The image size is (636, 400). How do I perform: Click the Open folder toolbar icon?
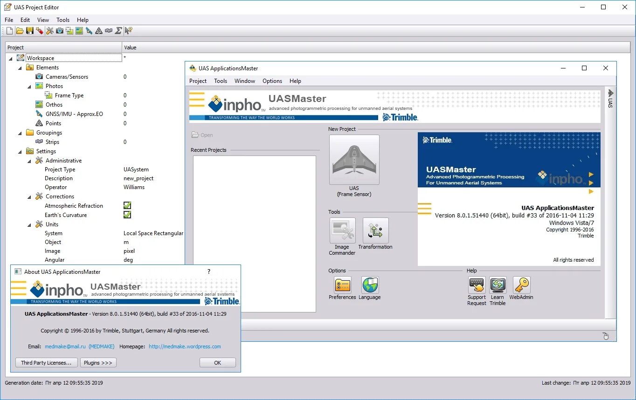[20, 31]
